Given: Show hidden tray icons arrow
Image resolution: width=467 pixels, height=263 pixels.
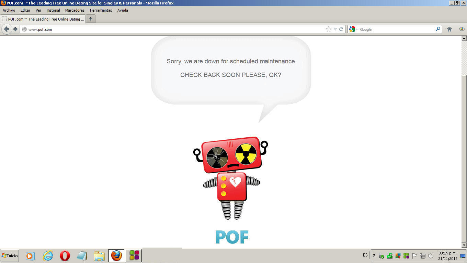Looking at the screenshot, I should click(374, 255).
